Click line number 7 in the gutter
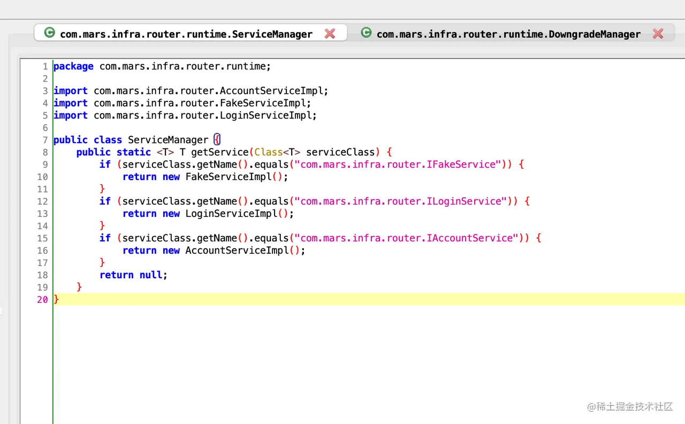 (45, 140)
